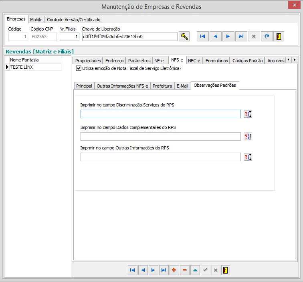Go to previous company record in top navigator

[216, 37]
